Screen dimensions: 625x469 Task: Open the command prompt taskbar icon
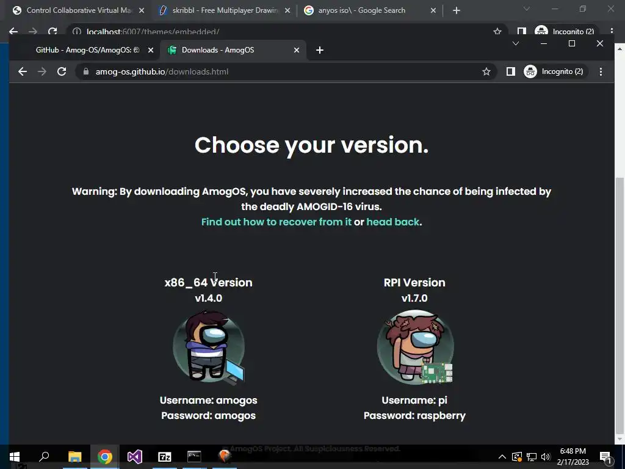(194, 456)
